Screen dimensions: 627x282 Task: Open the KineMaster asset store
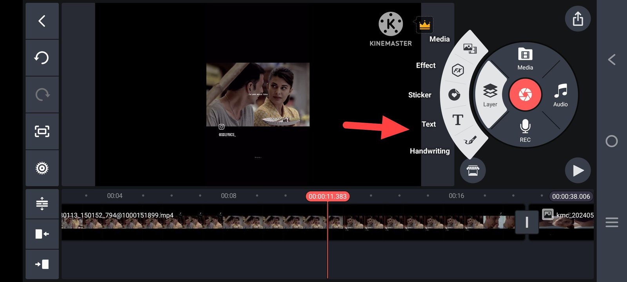pyautogui.click(x=473, y=170)
